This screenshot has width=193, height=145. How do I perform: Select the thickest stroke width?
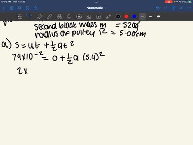click(158, 17)
